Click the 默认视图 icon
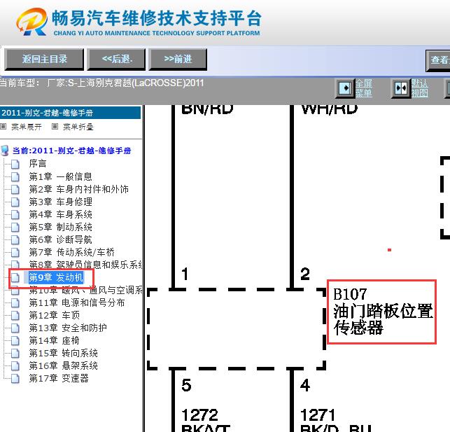This screenshot has width=450, height=432. pos(400,88)
